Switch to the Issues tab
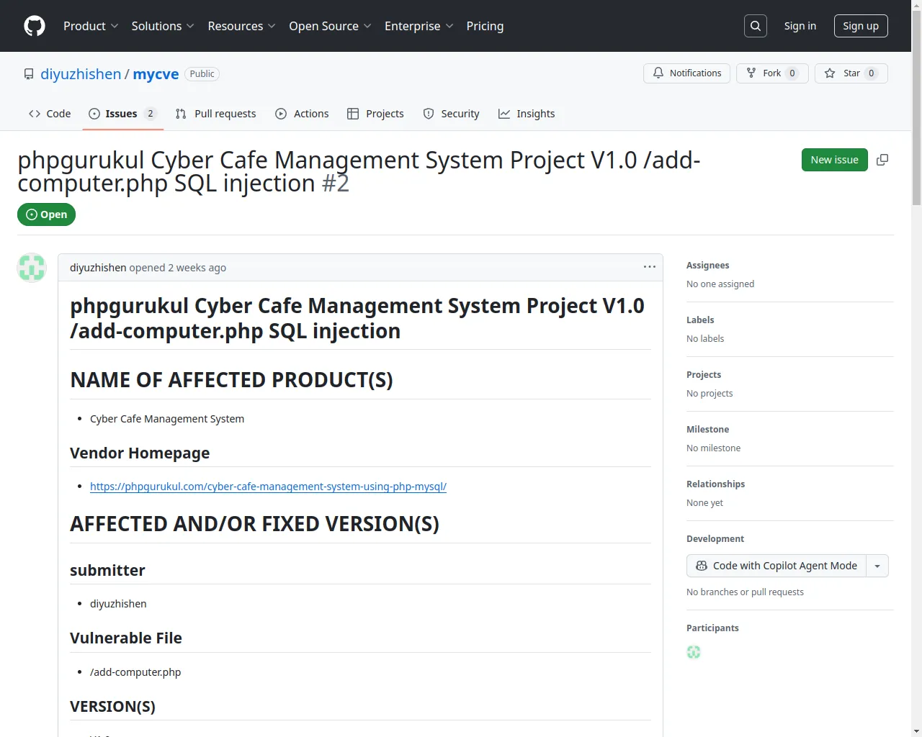 (x=122, y=114)
